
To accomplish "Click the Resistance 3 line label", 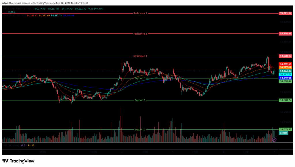I will coord(140,14).
